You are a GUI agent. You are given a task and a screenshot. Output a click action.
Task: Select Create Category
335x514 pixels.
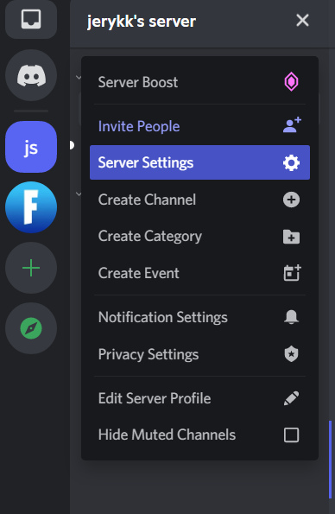tap(199, 237)
